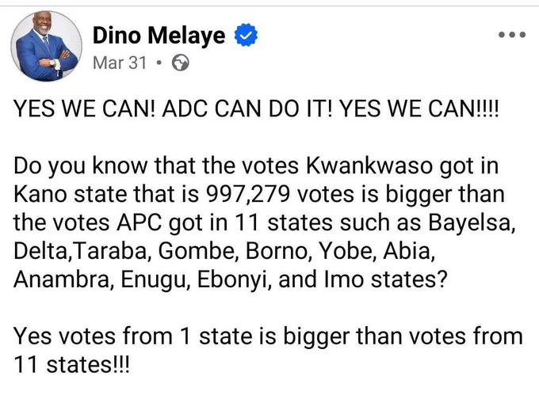The image size is (539, 395).
Task: Click the word Gombe in the state list
Action: [x=199, y=251]
